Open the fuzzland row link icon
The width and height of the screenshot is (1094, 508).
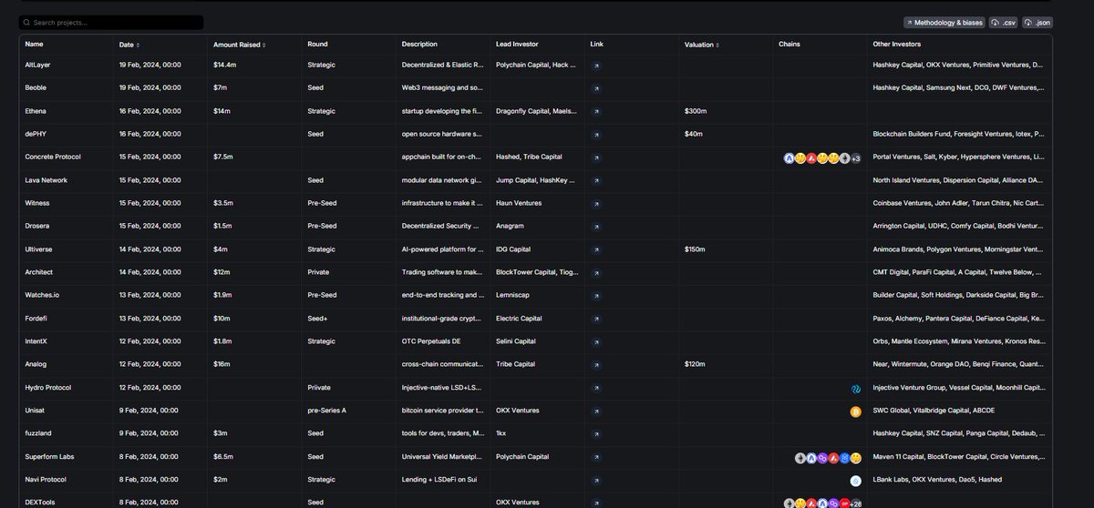click(596, 434)
